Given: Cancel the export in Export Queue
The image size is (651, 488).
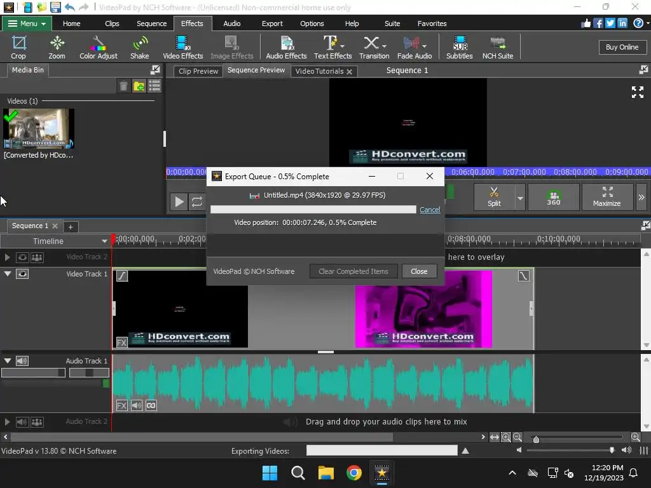Looking at the screenshot, I should point(430,210).
